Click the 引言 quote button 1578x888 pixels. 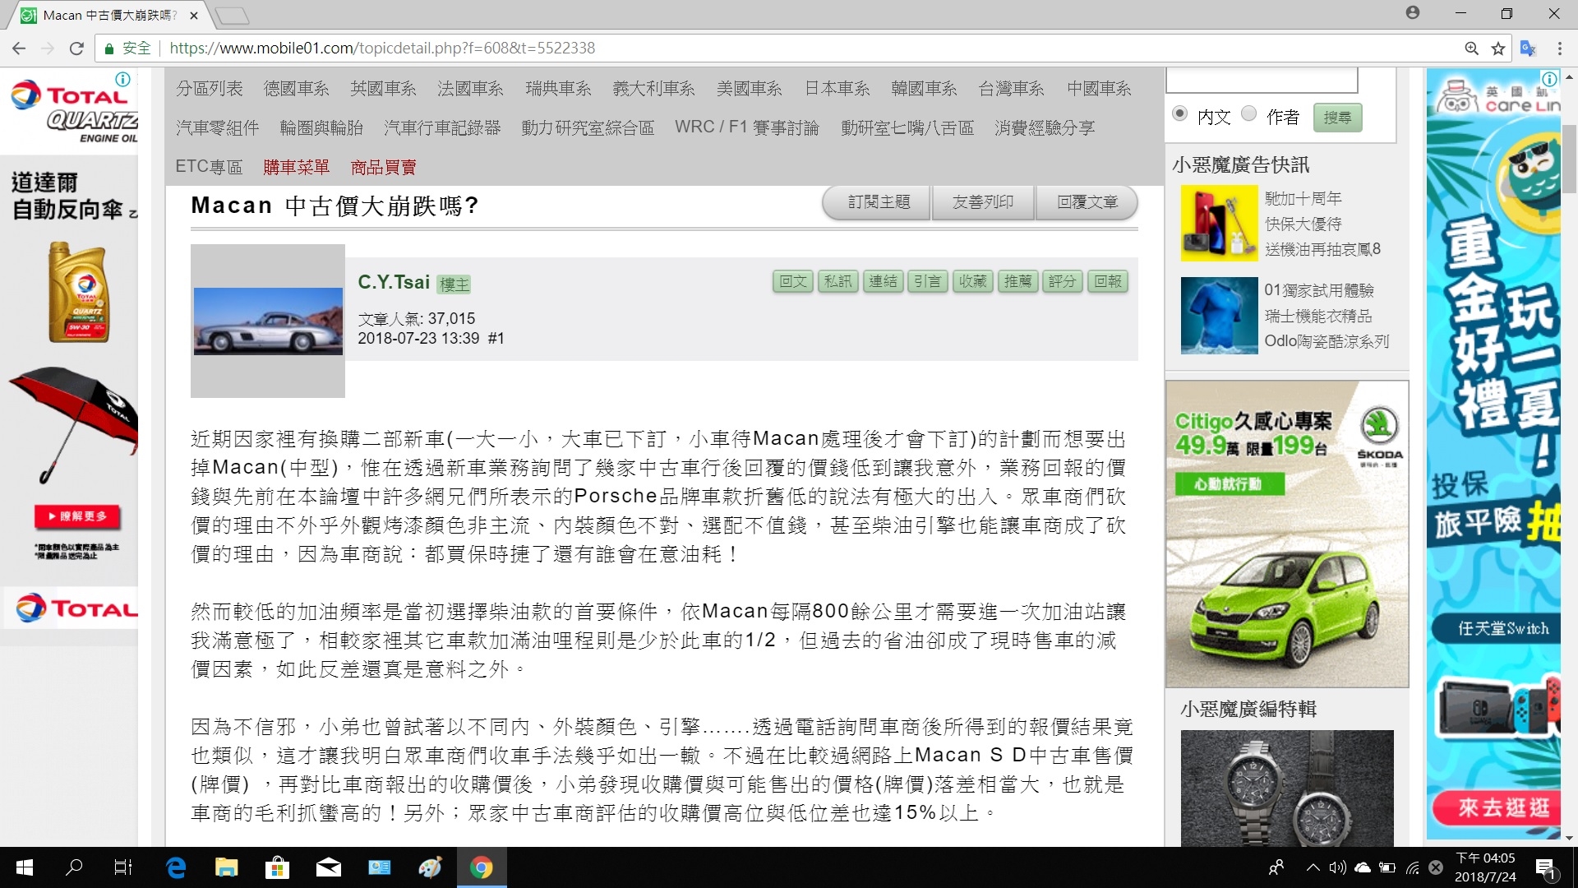tap(927, 282)
